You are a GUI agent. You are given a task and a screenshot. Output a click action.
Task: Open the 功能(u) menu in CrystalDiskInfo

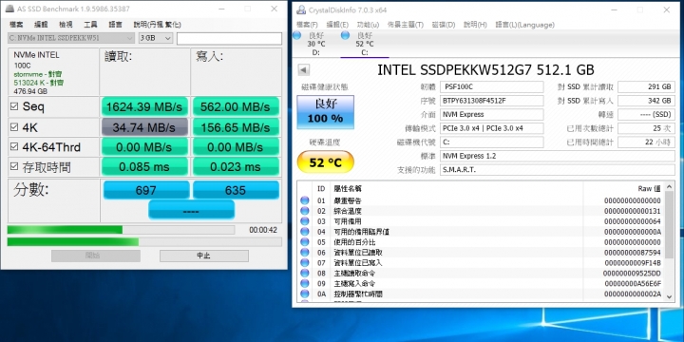tap(369, 25)
